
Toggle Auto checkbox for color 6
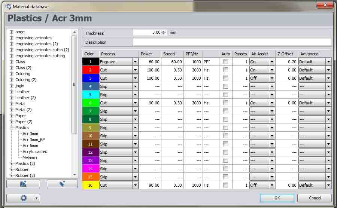(x=225, y=103)
